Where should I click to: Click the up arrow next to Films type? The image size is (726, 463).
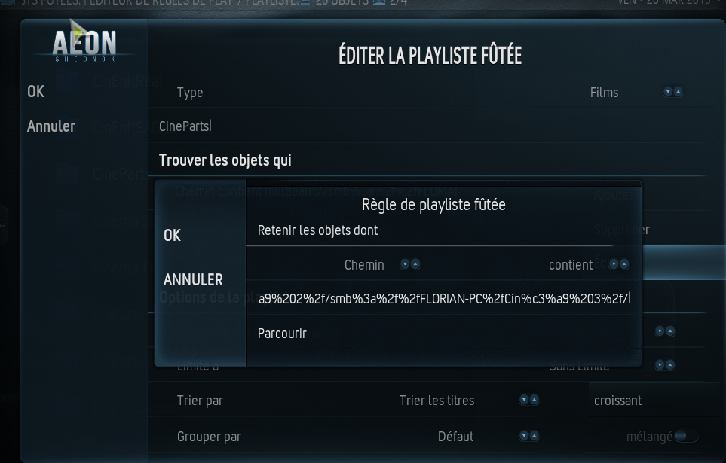pos(678,92)
